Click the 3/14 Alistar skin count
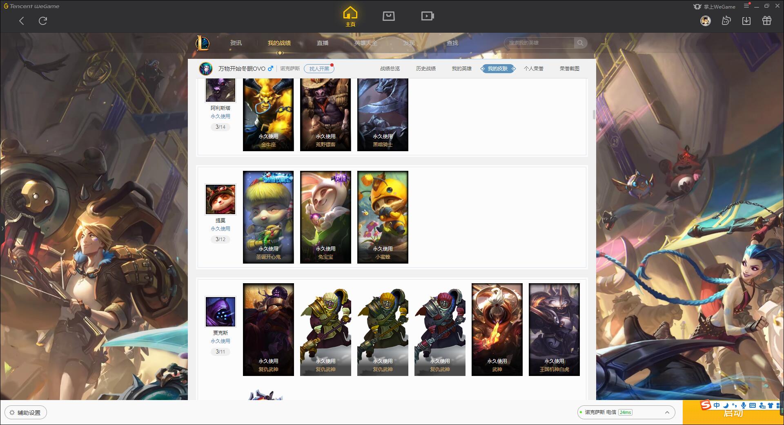The image size is (784, 425). [x=220, y=127]
